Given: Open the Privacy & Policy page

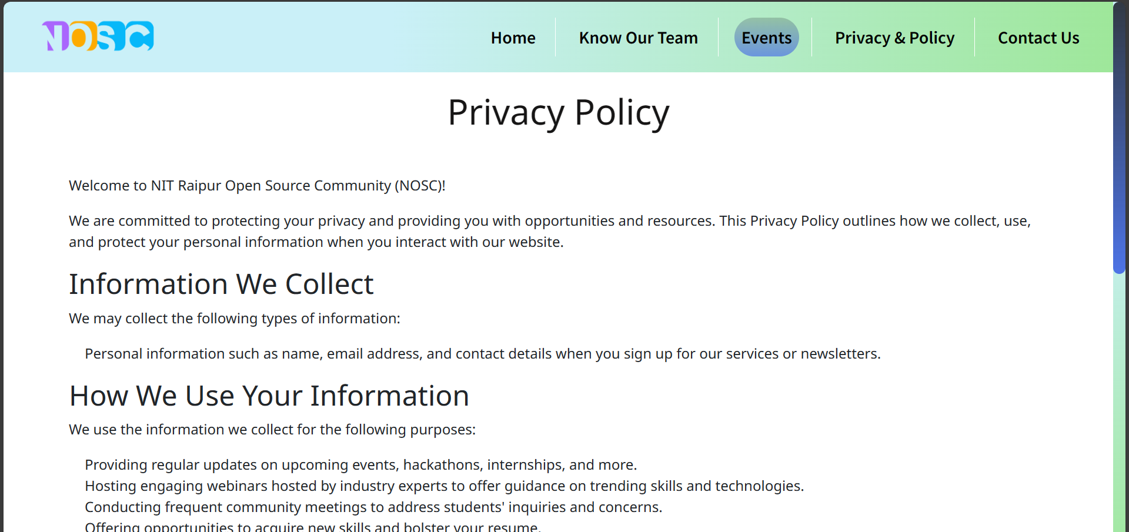Looking at the screenshot, I should [894, 37].
